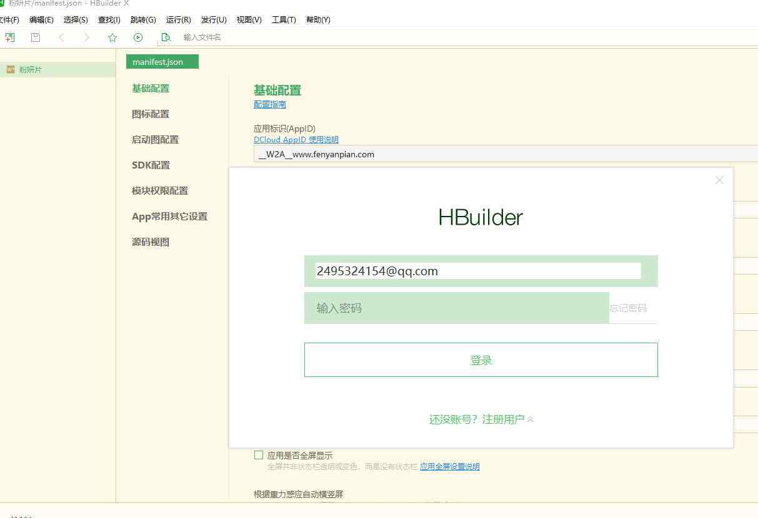Click the file search magnifier icon
This screenshot has width=758, height=518.
click(166, 37)
